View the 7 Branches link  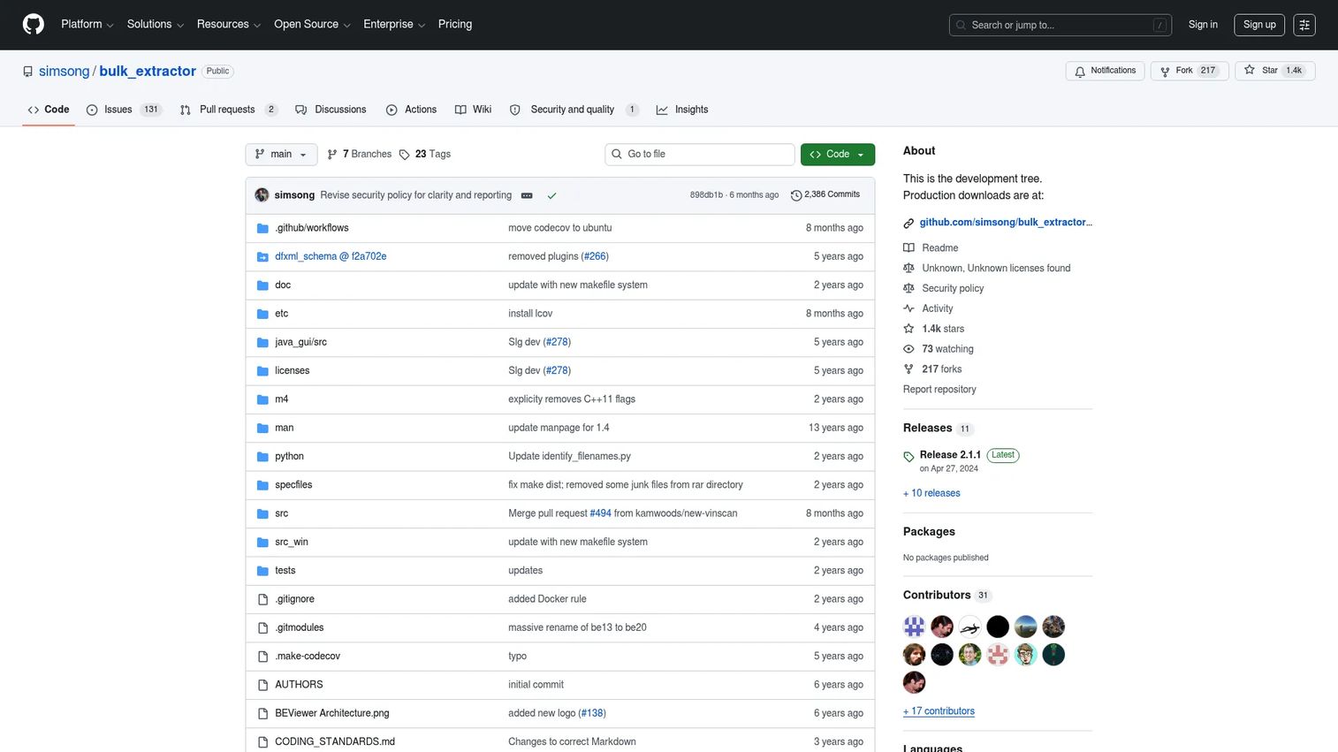click(359, 155)
